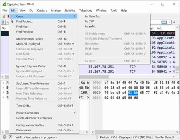Expand the Frame tree row
The width and height of the screenshot is (180, 140).
tap(3, 83)
